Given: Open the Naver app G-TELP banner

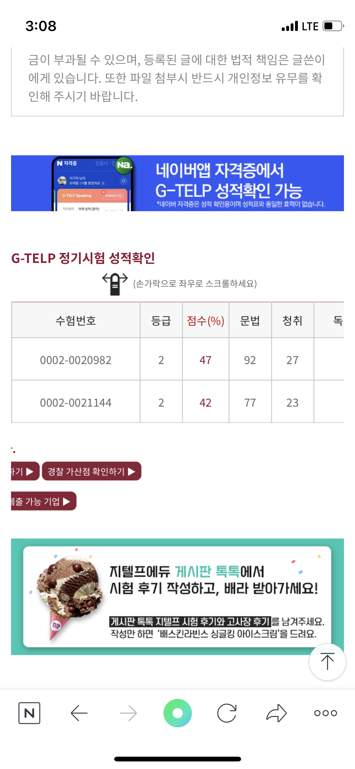Looking at the screenshot, I should click(x=177, y=183).
